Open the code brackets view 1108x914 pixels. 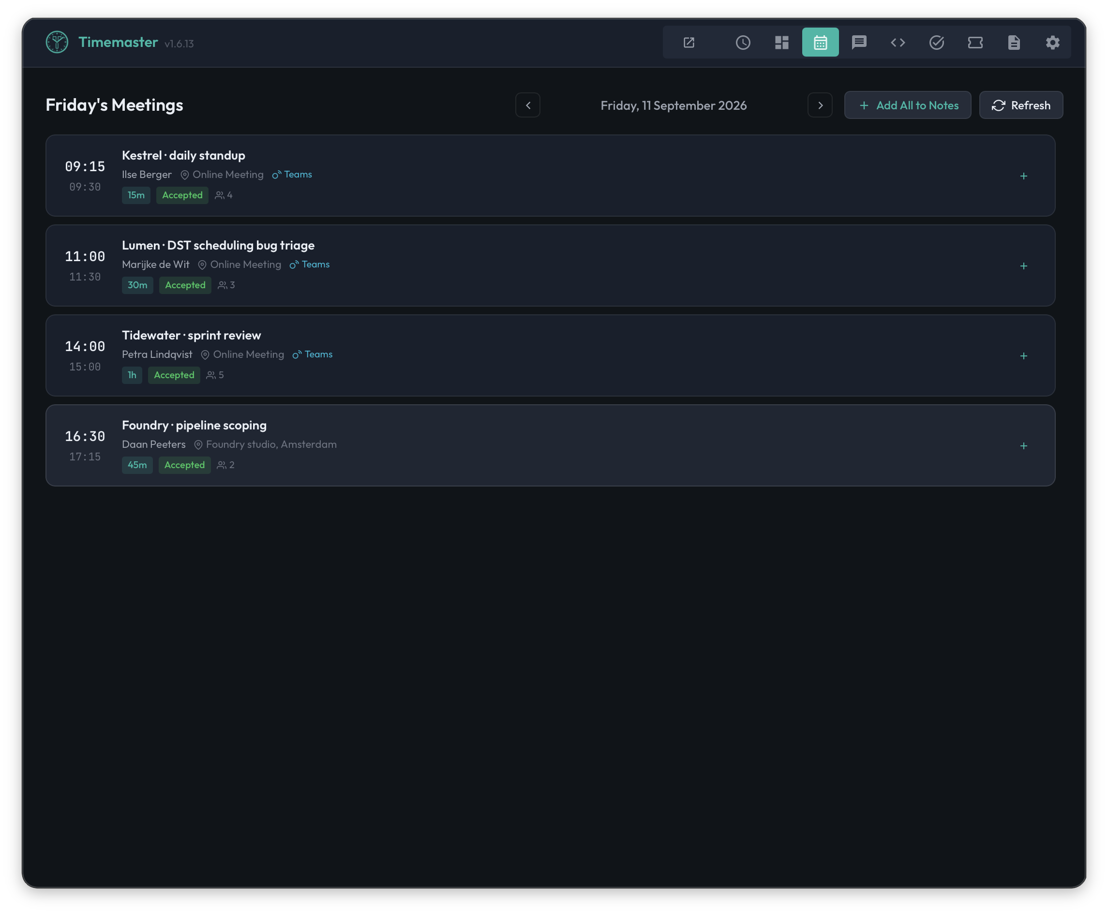click(x=898, y=42)
